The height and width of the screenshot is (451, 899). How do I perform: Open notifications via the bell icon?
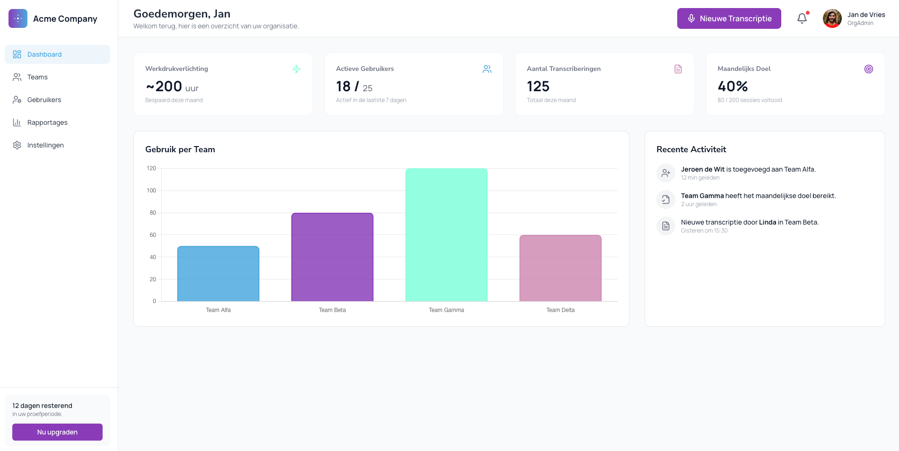click(x=802, y=17)
